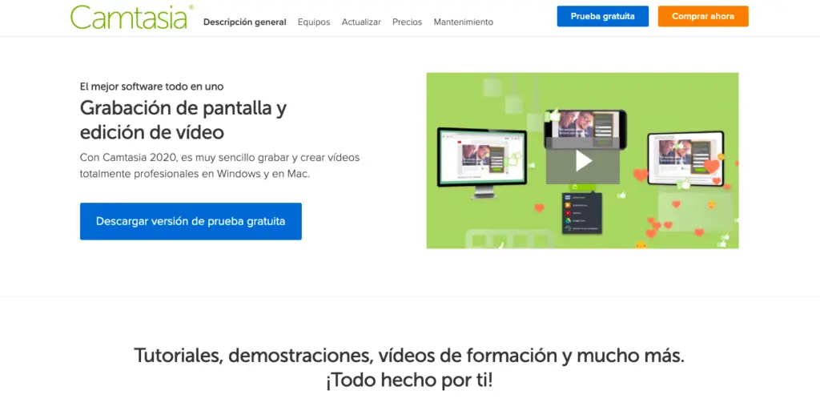Screen dimensions: 820x419
Task: Click the heading Grabación de pantalla y edición de vídeo
Action: 183,120
